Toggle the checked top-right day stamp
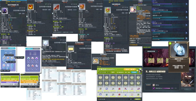The width and height of the screenshot is (196, 101). (138, 78)
